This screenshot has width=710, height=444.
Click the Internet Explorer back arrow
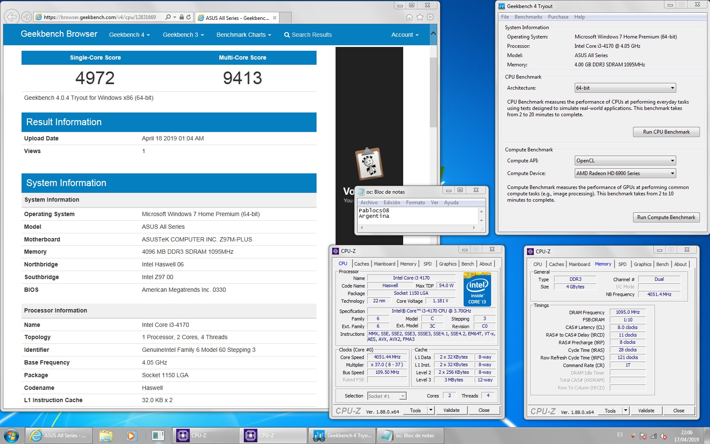coord(11,17)
